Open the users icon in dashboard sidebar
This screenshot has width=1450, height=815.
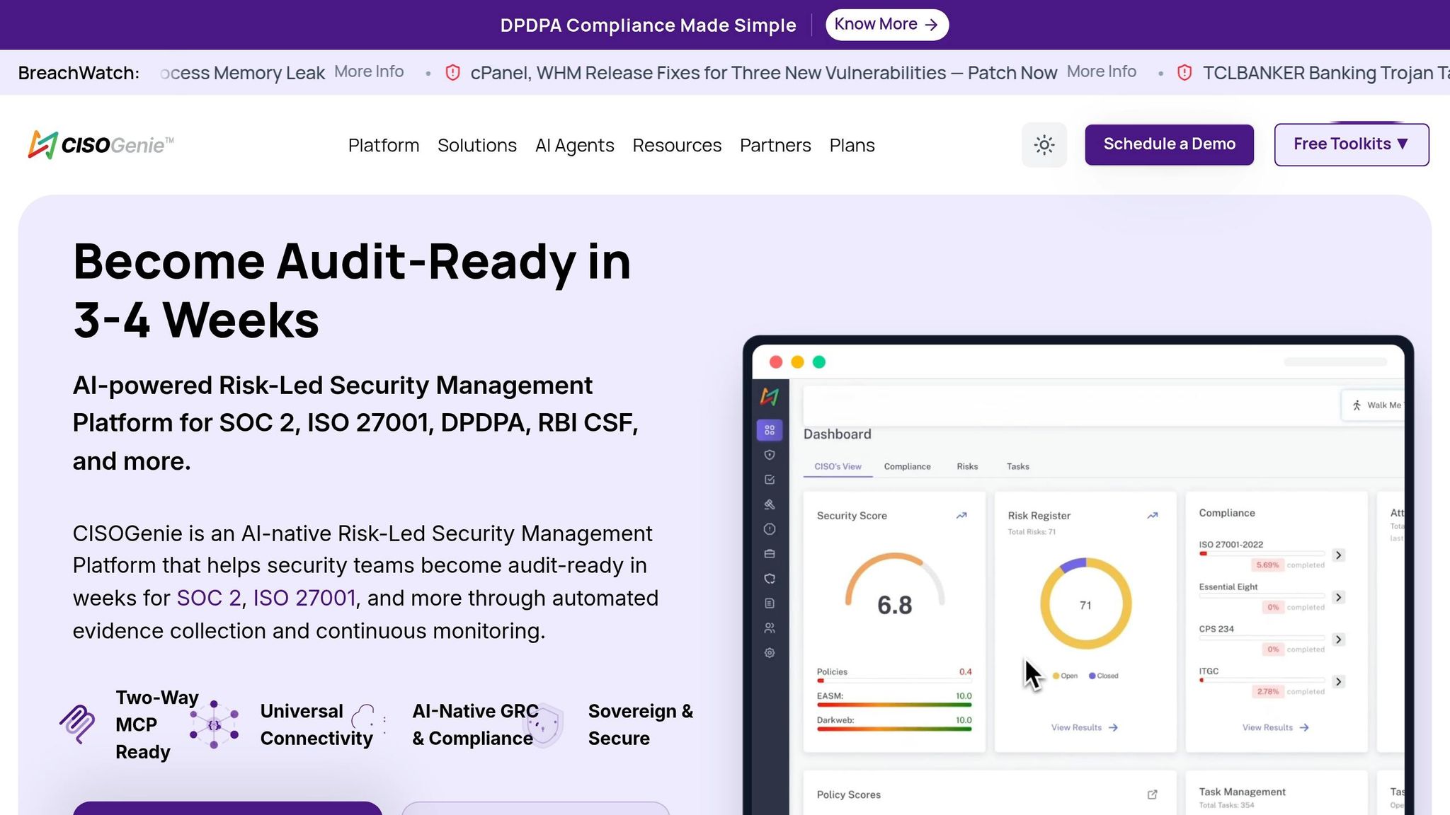point(770,628)
